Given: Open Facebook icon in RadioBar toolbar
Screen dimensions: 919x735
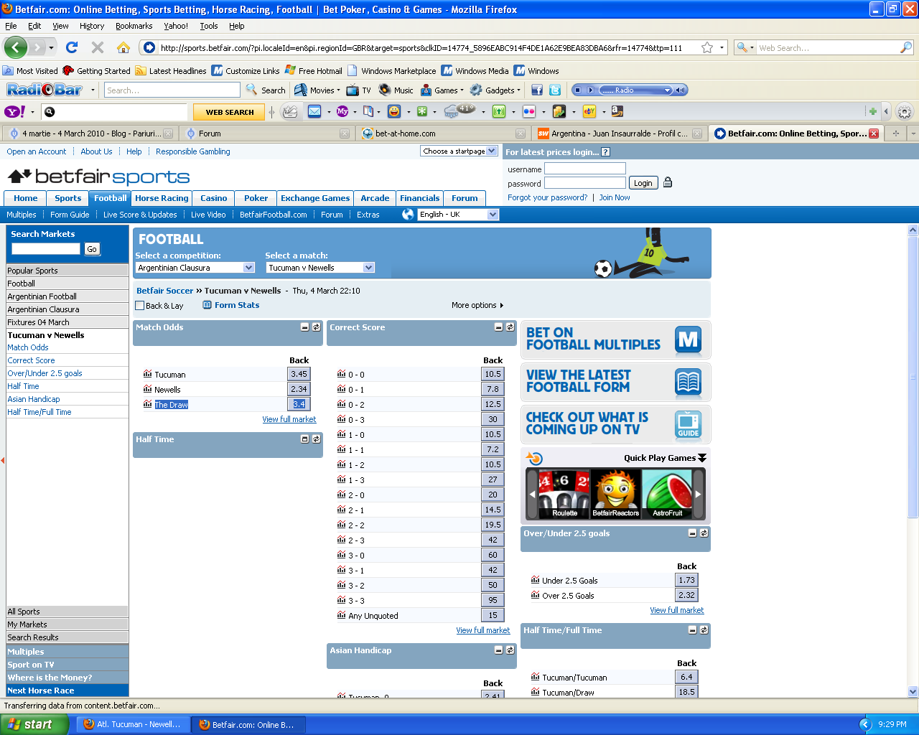Looking at the screenshot, I should (537, 90).
